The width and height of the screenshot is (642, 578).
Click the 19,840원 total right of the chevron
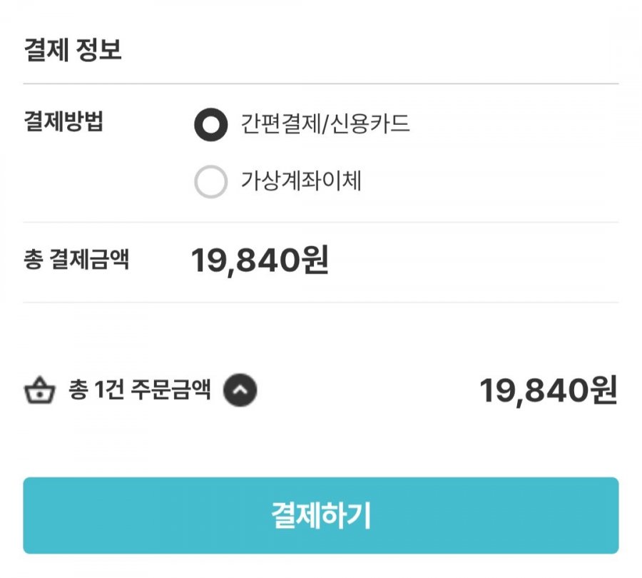click(x=548, y=391)
